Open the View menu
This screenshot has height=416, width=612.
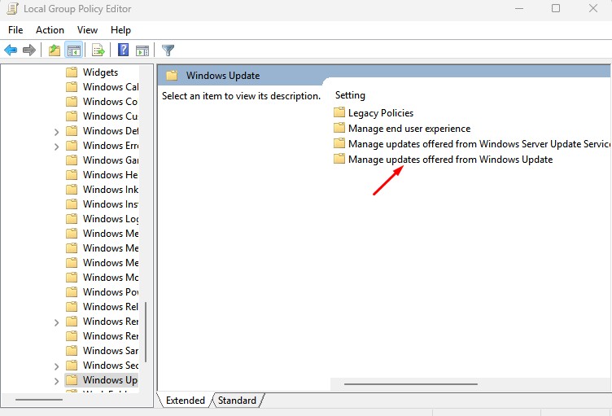click(x=87, y=30)
